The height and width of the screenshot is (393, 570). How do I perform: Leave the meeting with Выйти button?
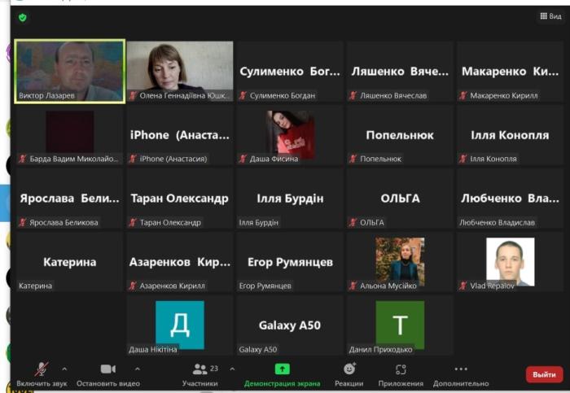[x=543, y=374]
